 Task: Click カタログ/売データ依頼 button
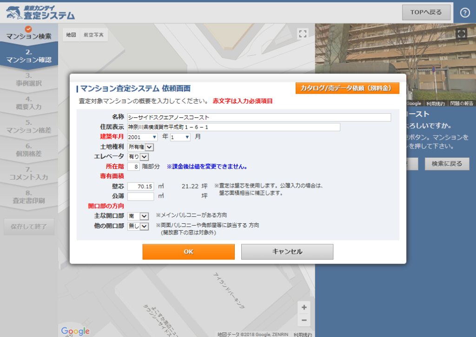(347, 88)
